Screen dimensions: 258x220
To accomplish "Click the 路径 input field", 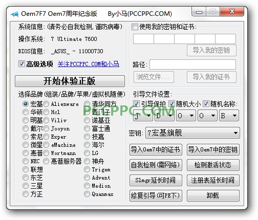I will coord(192,64).
